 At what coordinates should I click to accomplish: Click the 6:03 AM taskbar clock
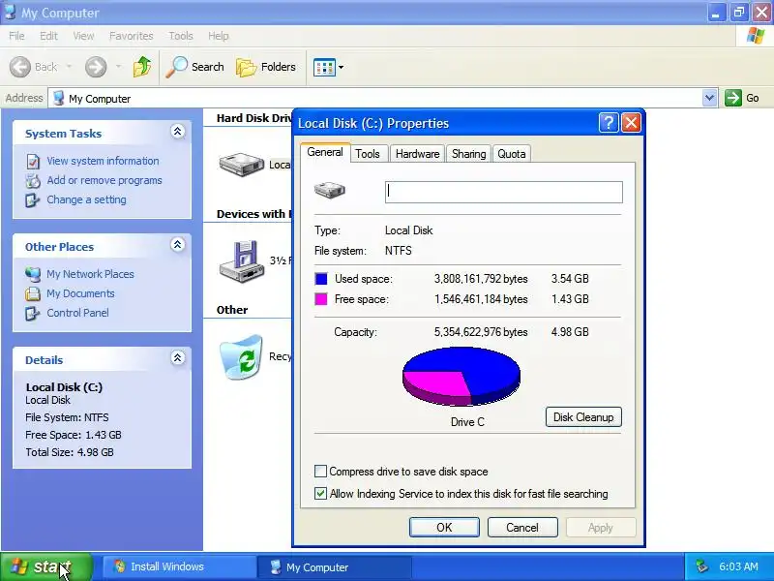(x=738, y=566)
